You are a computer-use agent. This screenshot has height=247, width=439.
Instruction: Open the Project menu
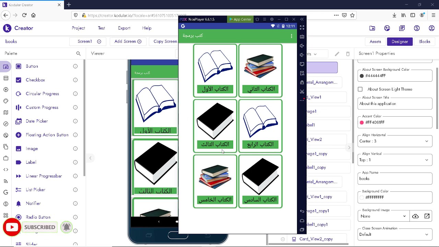tap(79, 28)
